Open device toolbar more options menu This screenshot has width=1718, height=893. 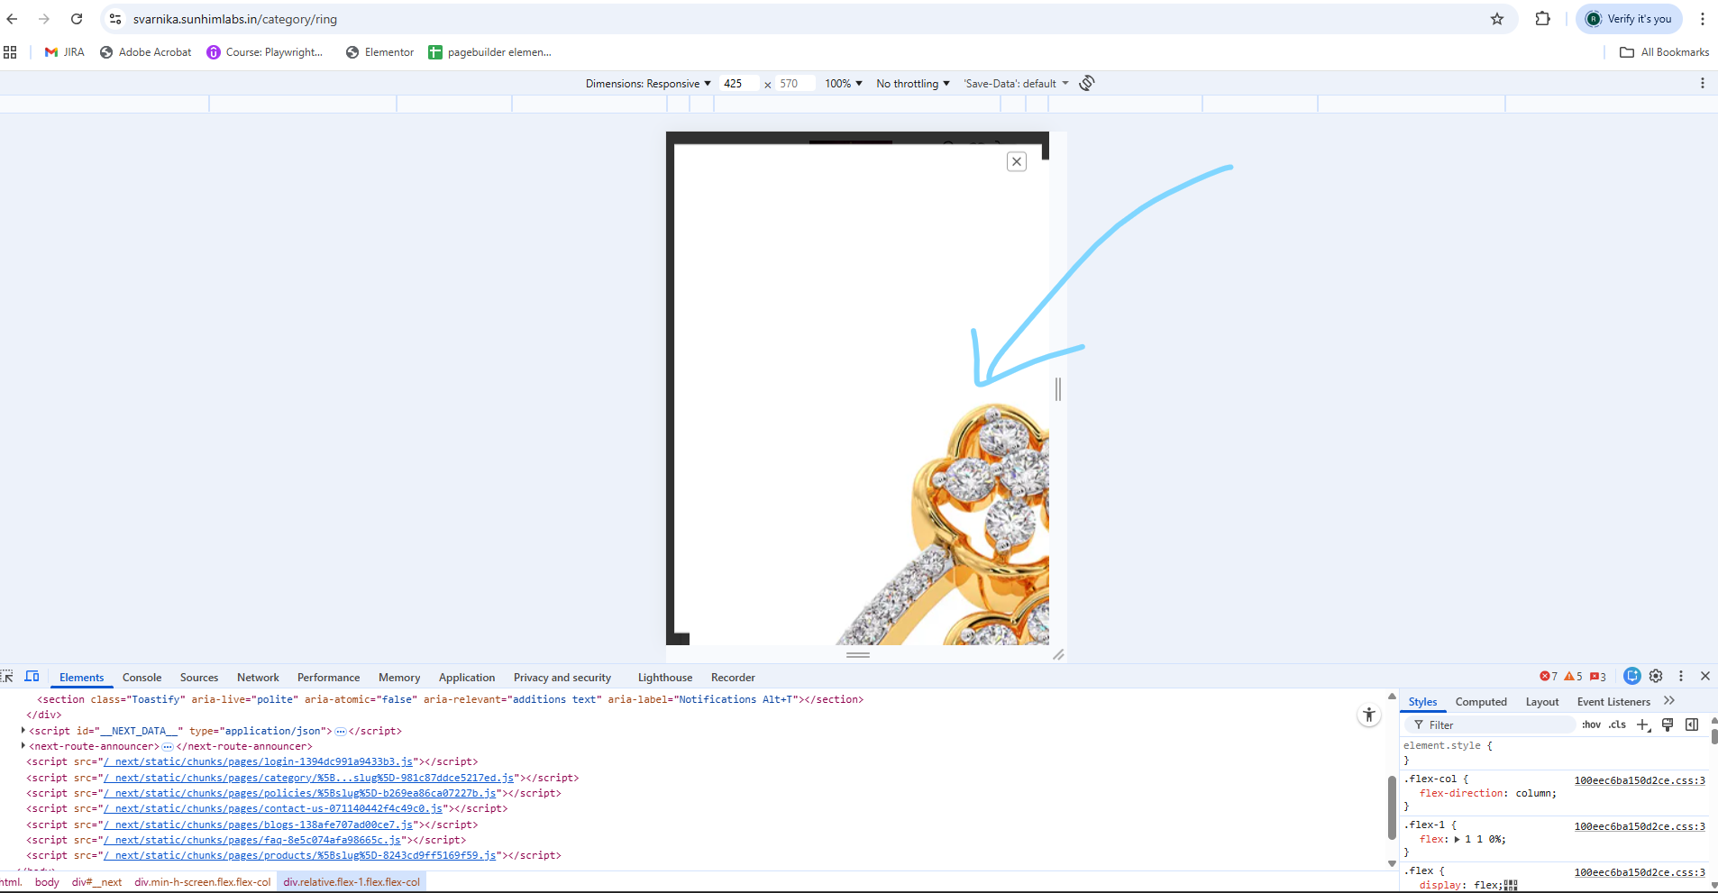[x=1703, y=83]
